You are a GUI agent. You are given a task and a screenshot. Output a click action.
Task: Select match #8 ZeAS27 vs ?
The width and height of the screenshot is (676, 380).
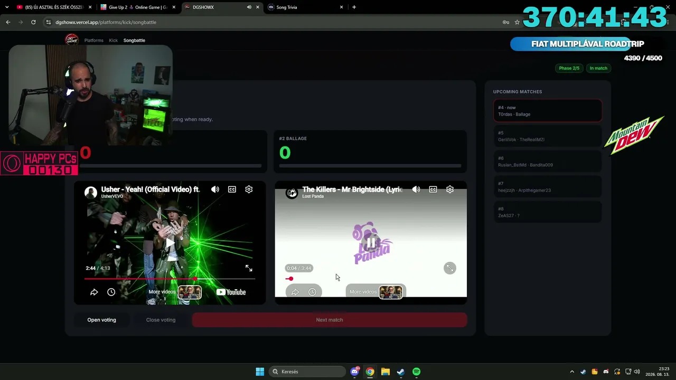point(548,212)
